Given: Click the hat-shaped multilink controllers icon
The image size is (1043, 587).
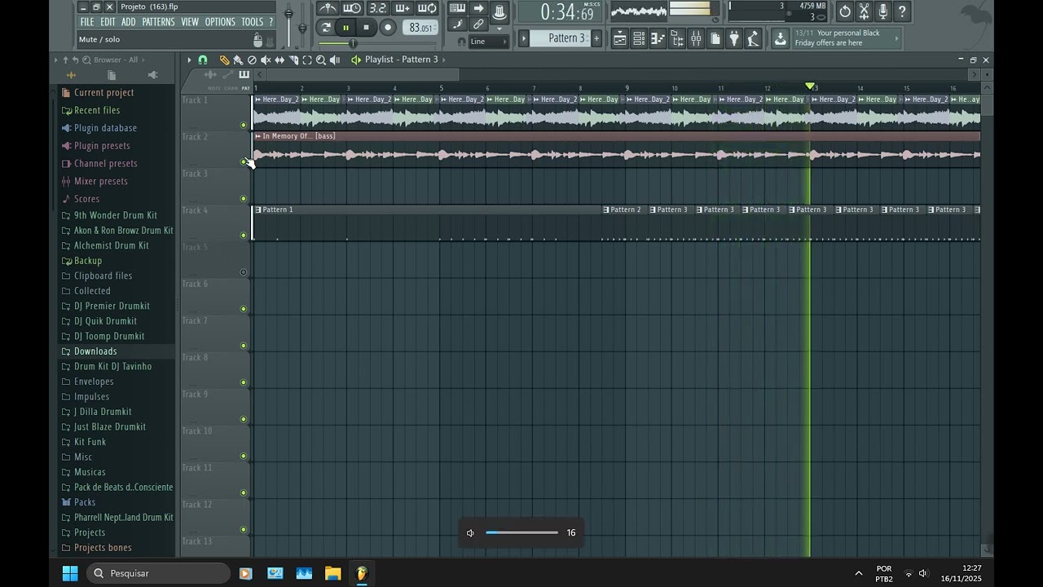Looking at the screenshot, I should pyautogui.click(x=499, y=11).
